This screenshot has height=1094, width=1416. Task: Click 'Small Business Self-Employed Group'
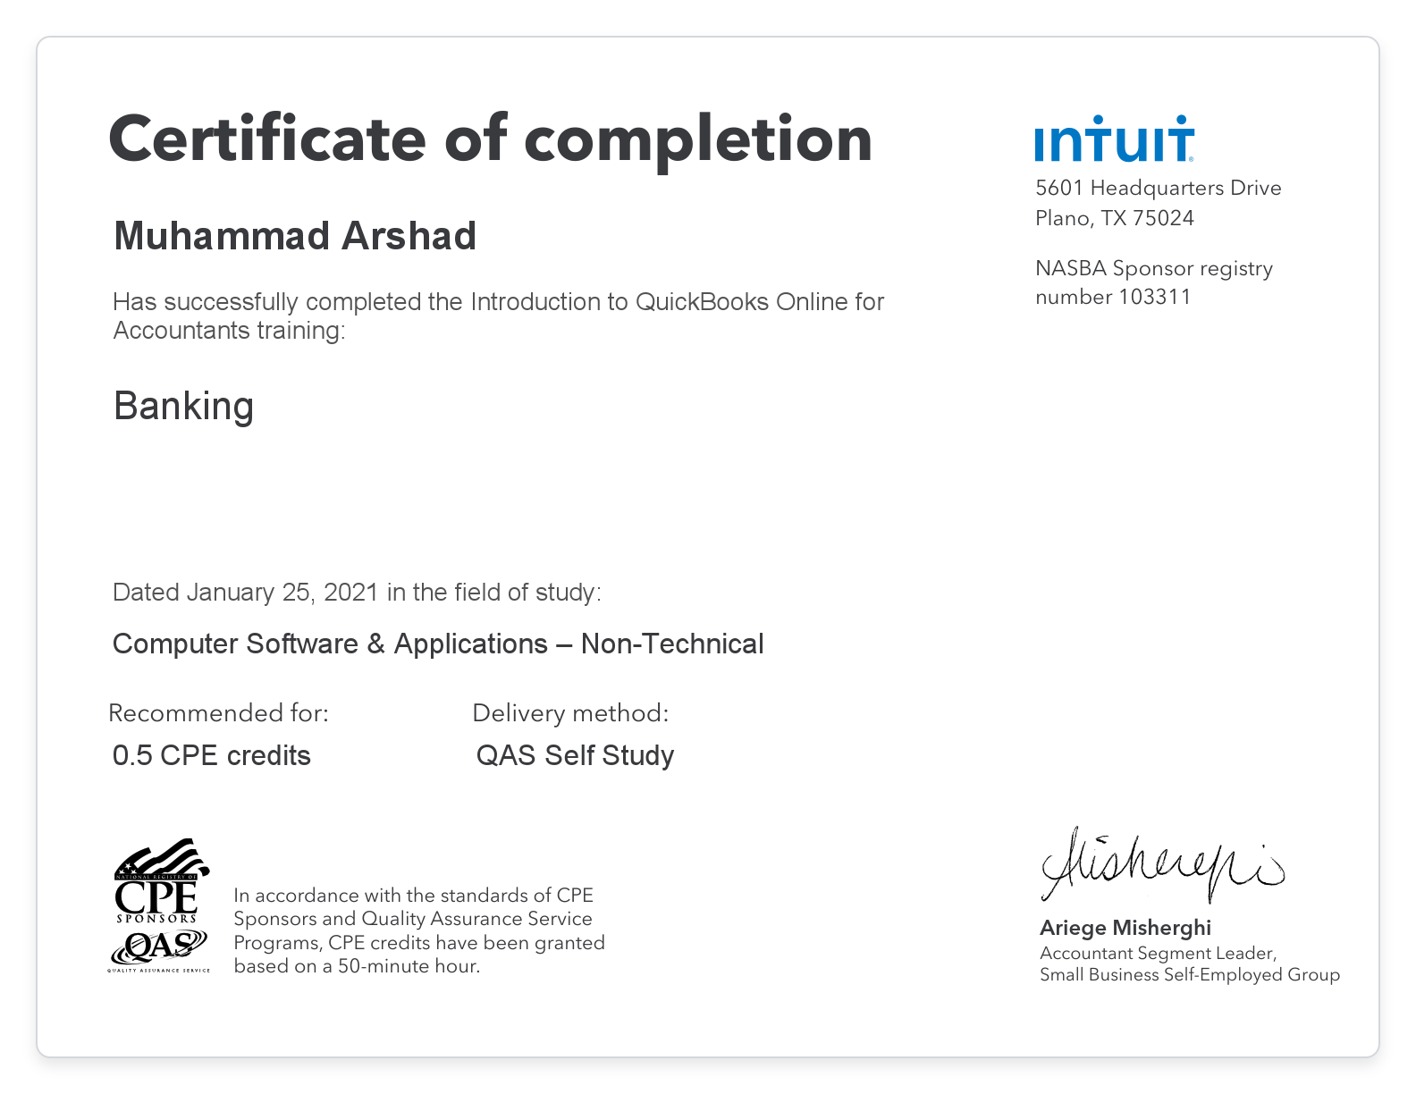coord(1190,975)
